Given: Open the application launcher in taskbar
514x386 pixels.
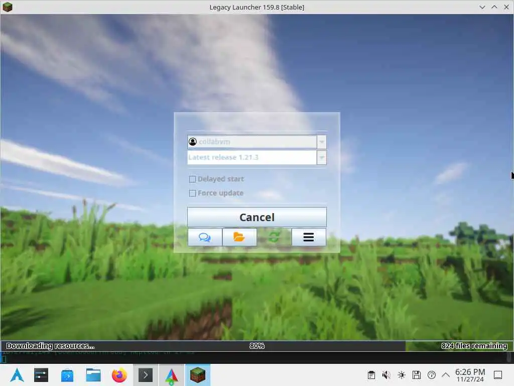Looking at the screenshot, I should [17, 375].
